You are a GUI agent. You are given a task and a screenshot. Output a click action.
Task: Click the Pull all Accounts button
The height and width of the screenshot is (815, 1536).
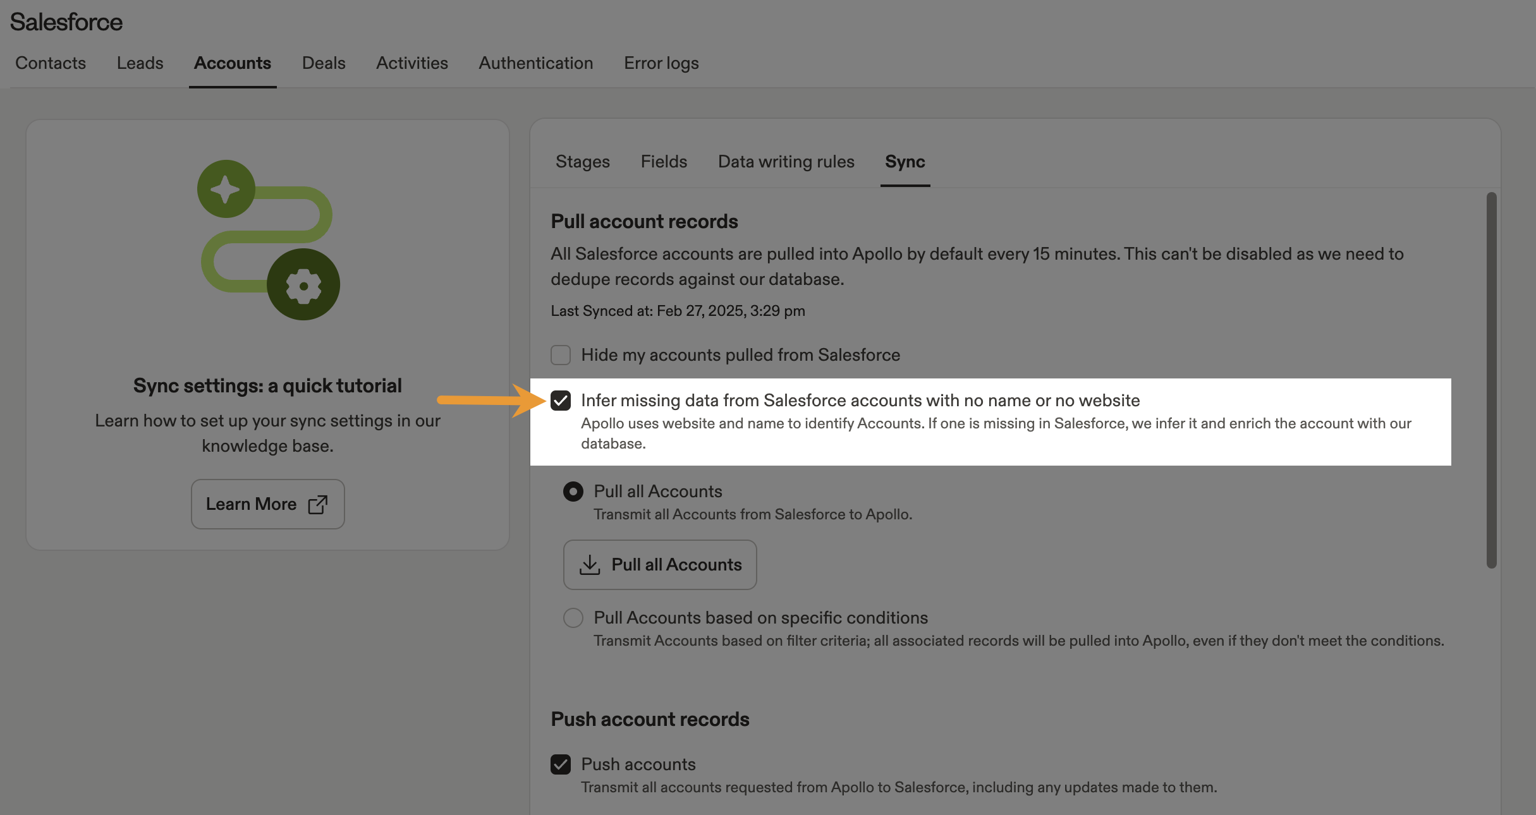pos(660,565)
